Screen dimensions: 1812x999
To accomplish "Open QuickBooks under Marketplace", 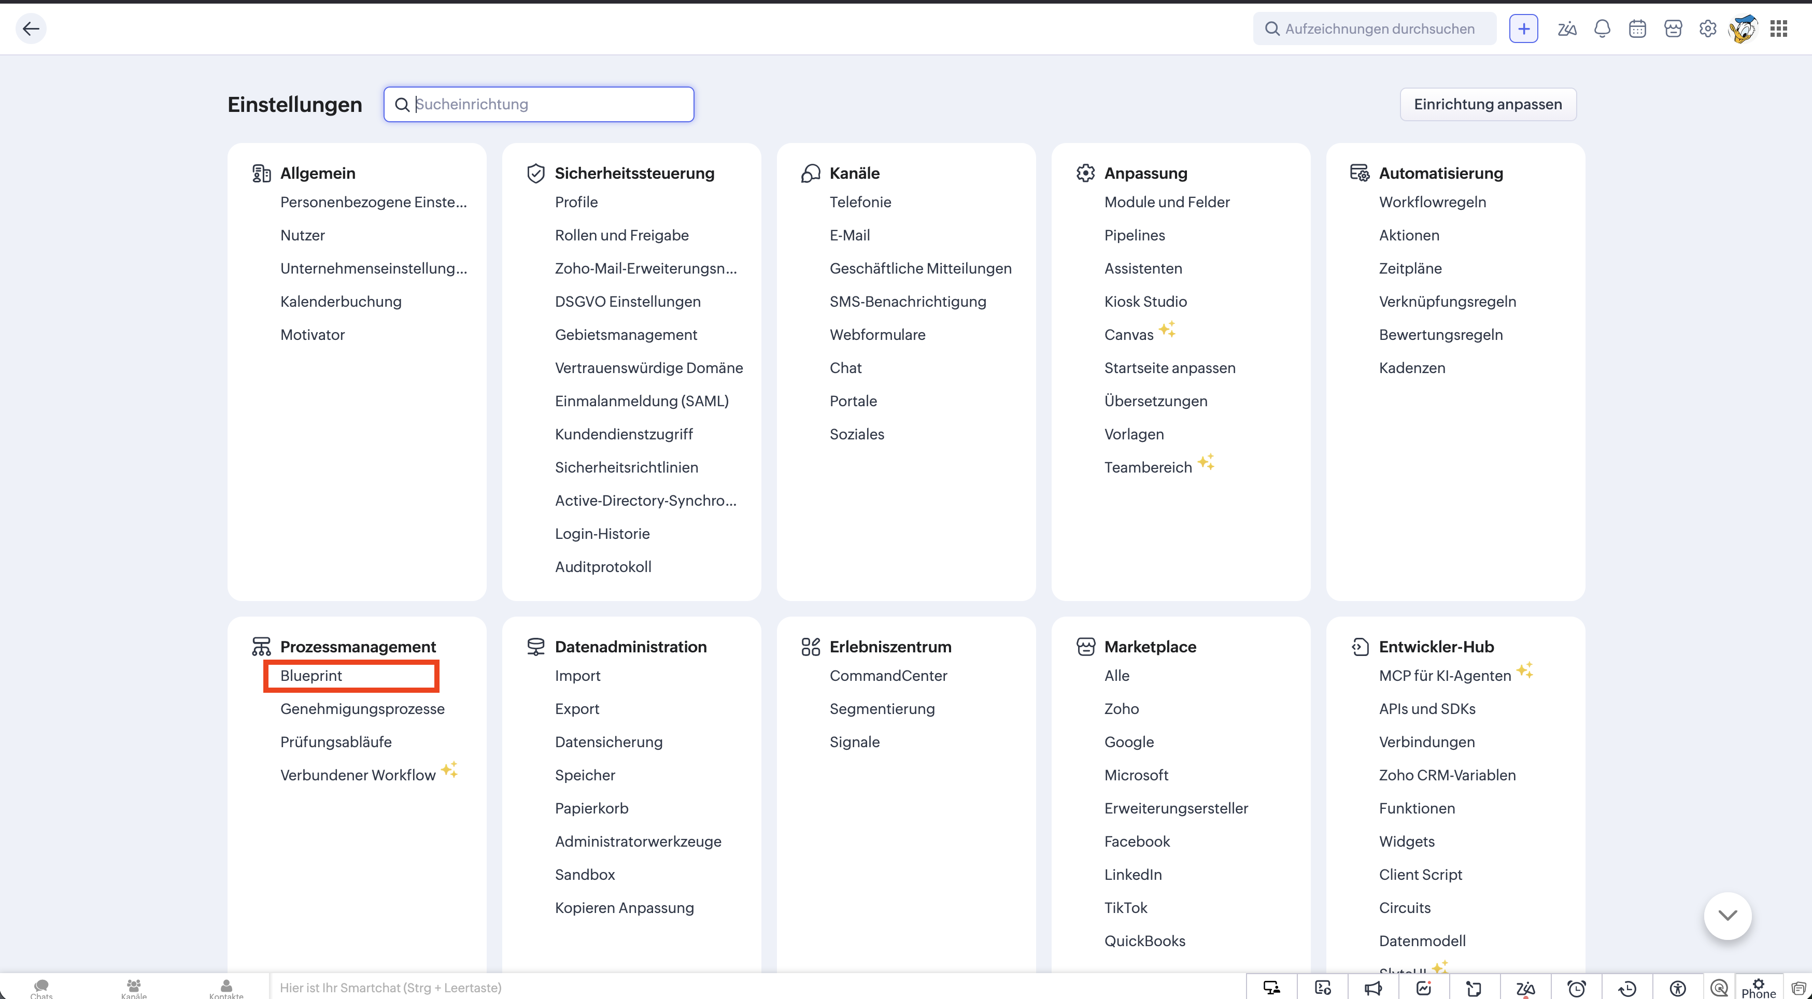I will tap(1144, 940).
